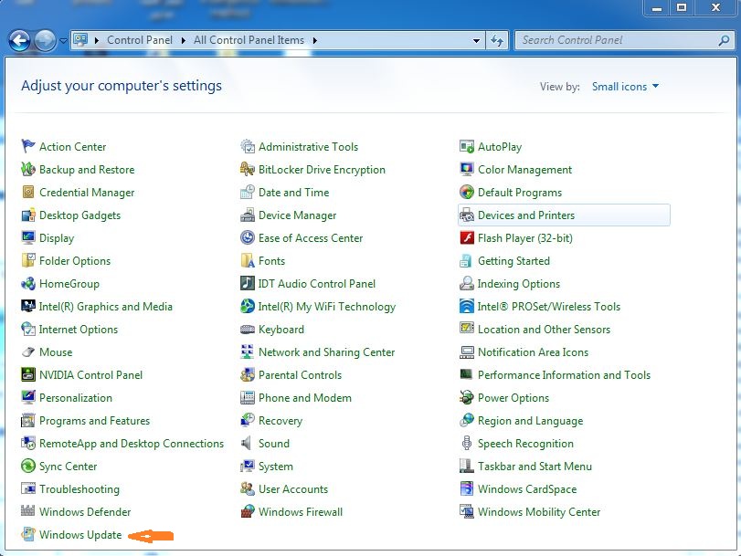
Task: Open the Flash Player icon
Action: [466, 237]
